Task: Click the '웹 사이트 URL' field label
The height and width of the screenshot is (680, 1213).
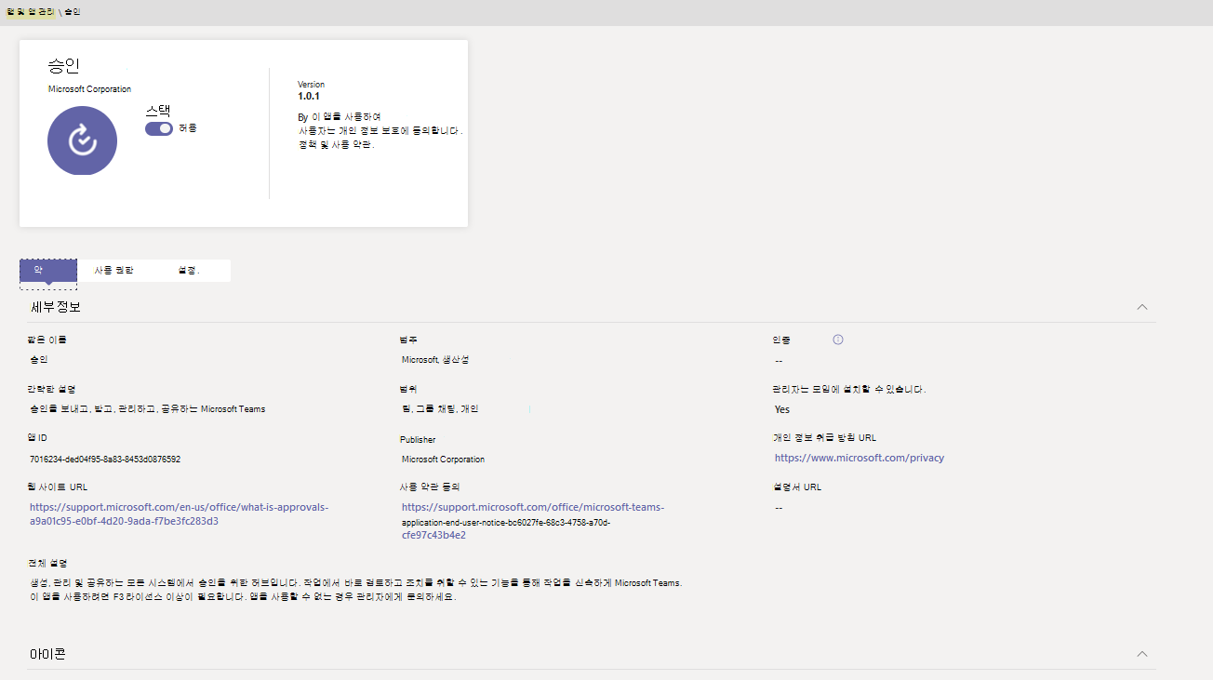Action: [58, 487]
